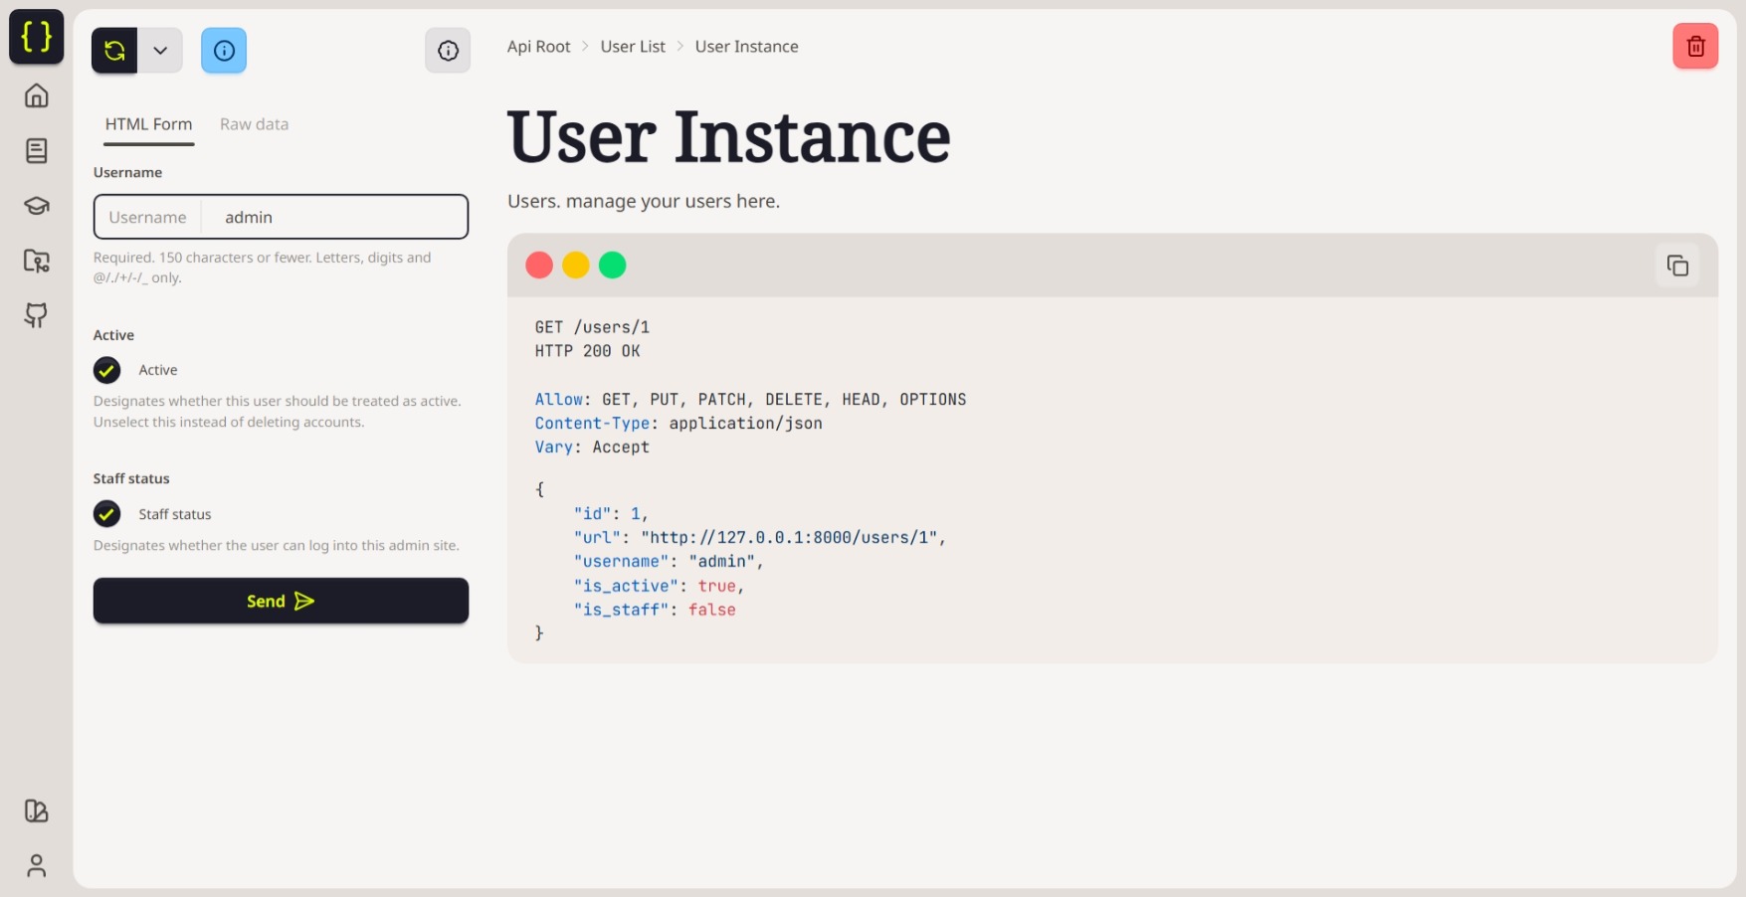Copy response using the copy icon
1746x897 pixels.
point(1676,266)
